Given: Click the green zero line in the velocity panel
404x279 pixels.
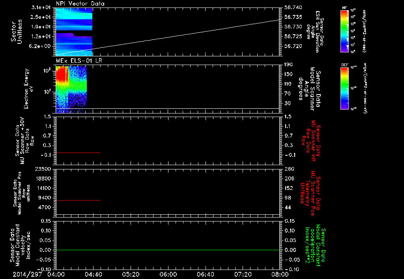Looking at the screenshot, I should 167,250.
